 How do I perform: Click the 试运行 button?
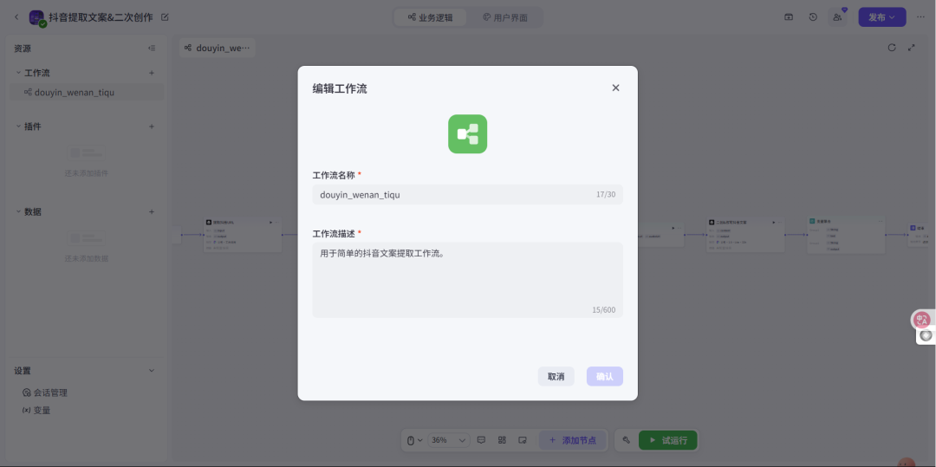[668, 440]
